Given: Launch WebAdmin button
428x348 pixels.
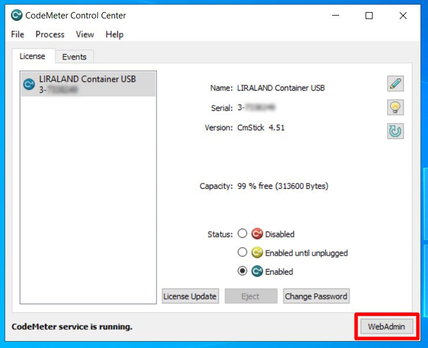Looking at the screenshot, I should [x=386, y=327].
